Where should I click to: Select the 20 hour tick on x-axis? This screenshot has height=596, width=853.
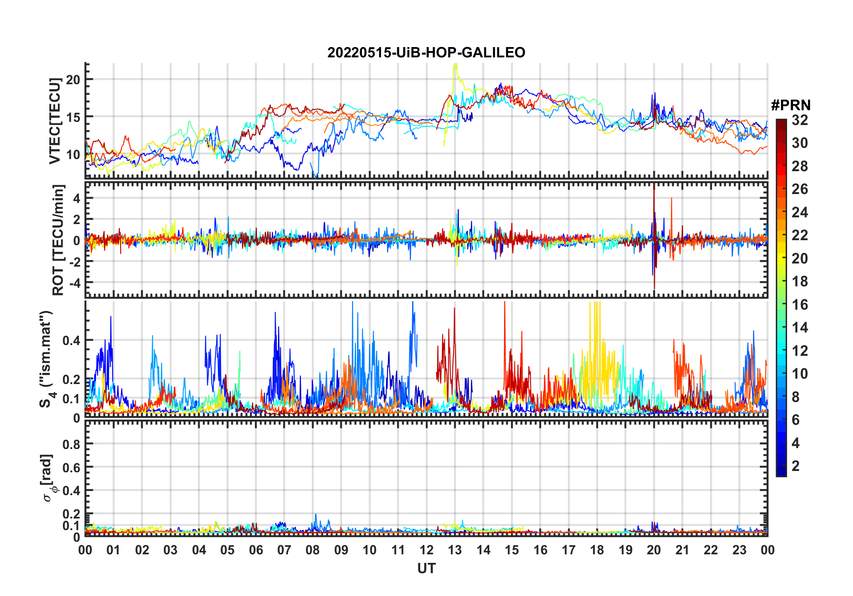[654, 550]
